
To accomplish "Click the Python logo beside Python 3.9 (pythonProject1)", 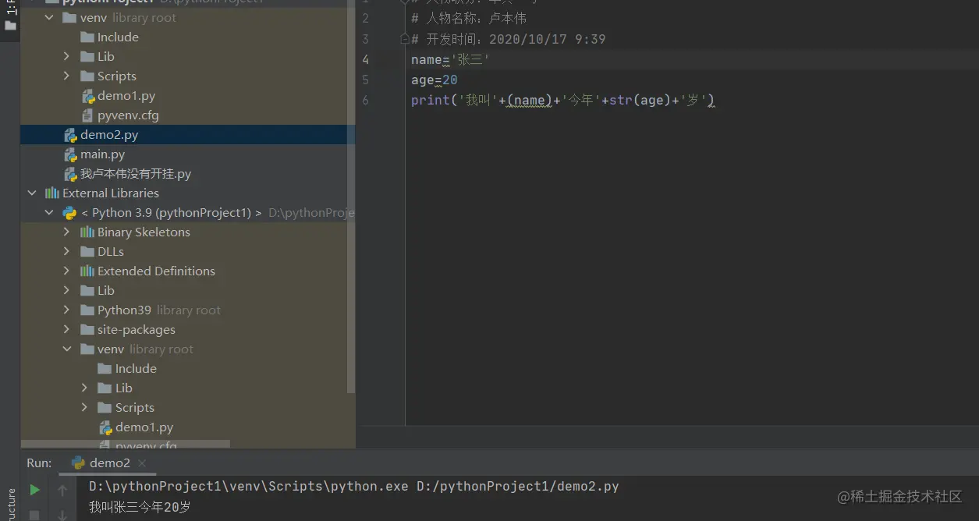I will click(x=69, y=212).
